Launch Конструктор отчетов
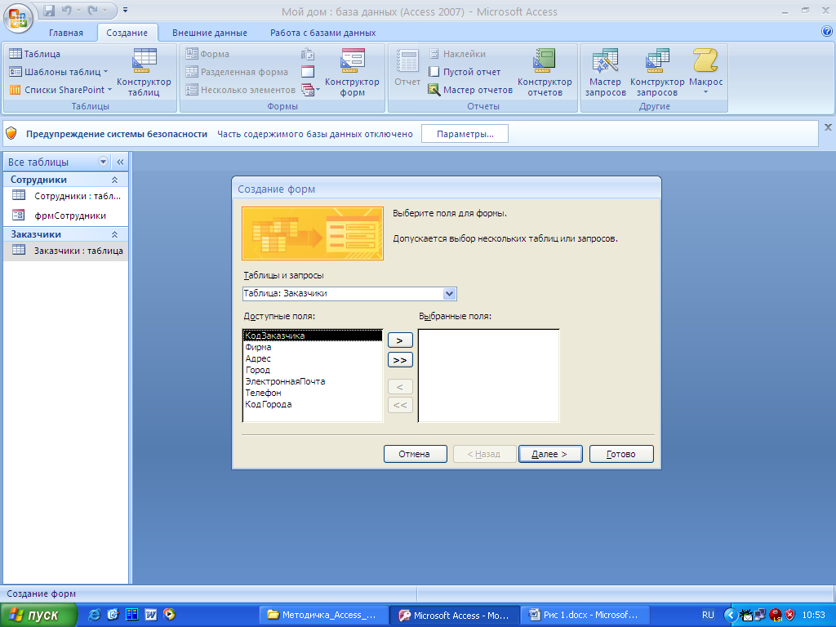836x627 pixels. pos(545,72)
